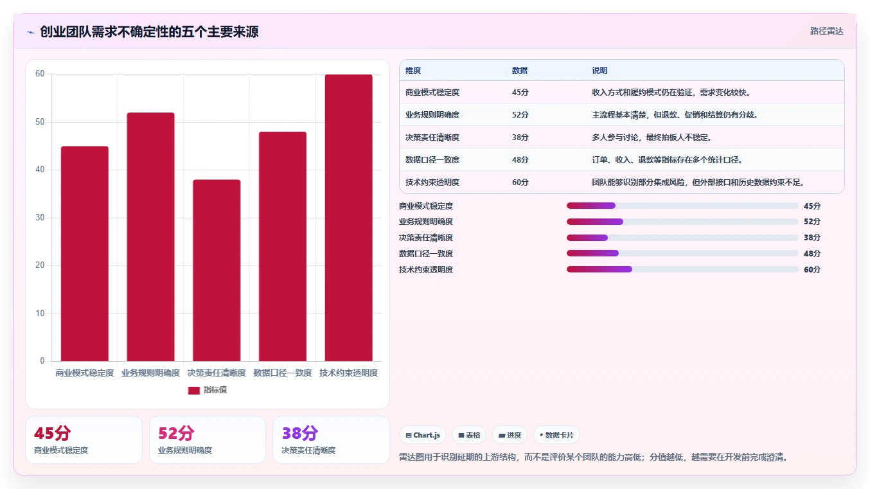
Task: Select the 进度 tag chip
Action: 510,435
